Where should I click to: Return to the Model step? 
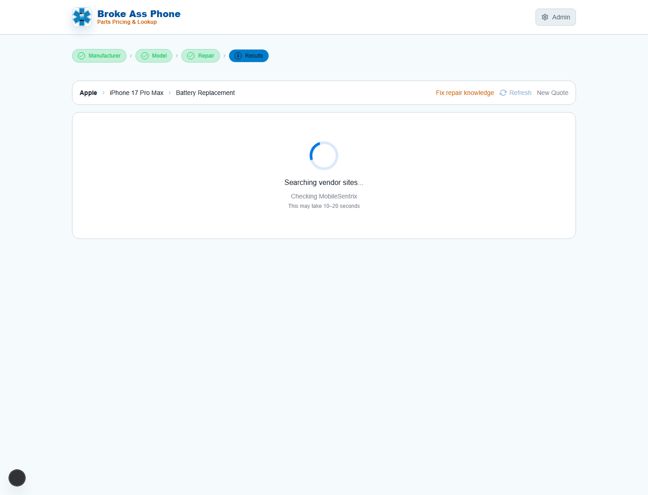(154, 56)
